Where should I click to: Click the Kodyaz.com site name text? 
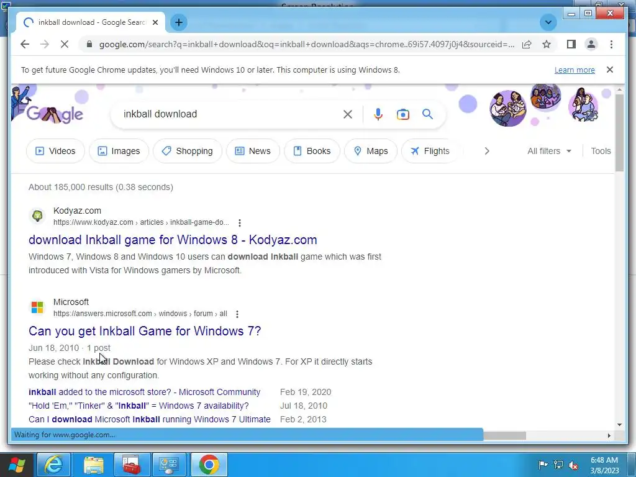[x=77, y=211]
